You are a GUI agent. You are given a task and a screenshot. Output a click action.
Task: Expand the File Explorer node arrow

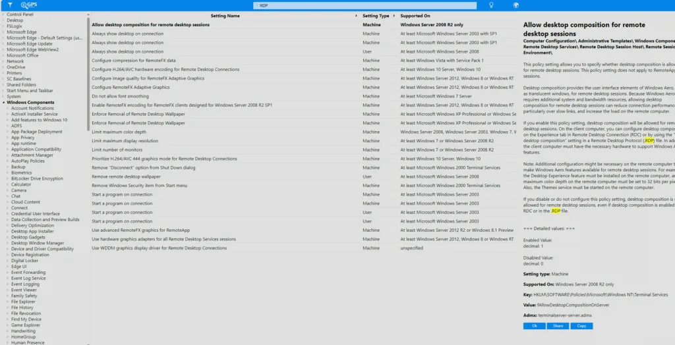click(8, 302)
